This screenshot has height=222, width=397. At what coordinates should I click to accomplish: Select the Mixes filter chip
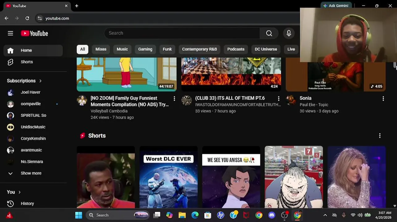point(101,49)
